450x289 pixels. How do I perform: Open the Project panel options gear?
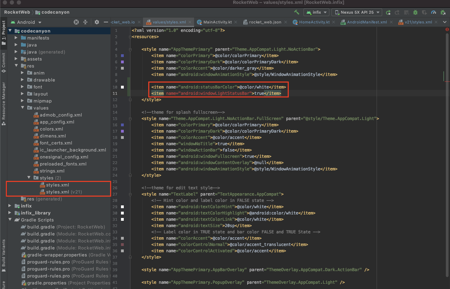96,22
